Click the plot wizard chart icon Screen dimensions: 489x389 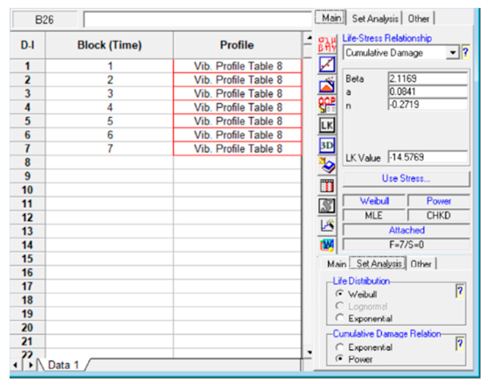click(327, 225)
